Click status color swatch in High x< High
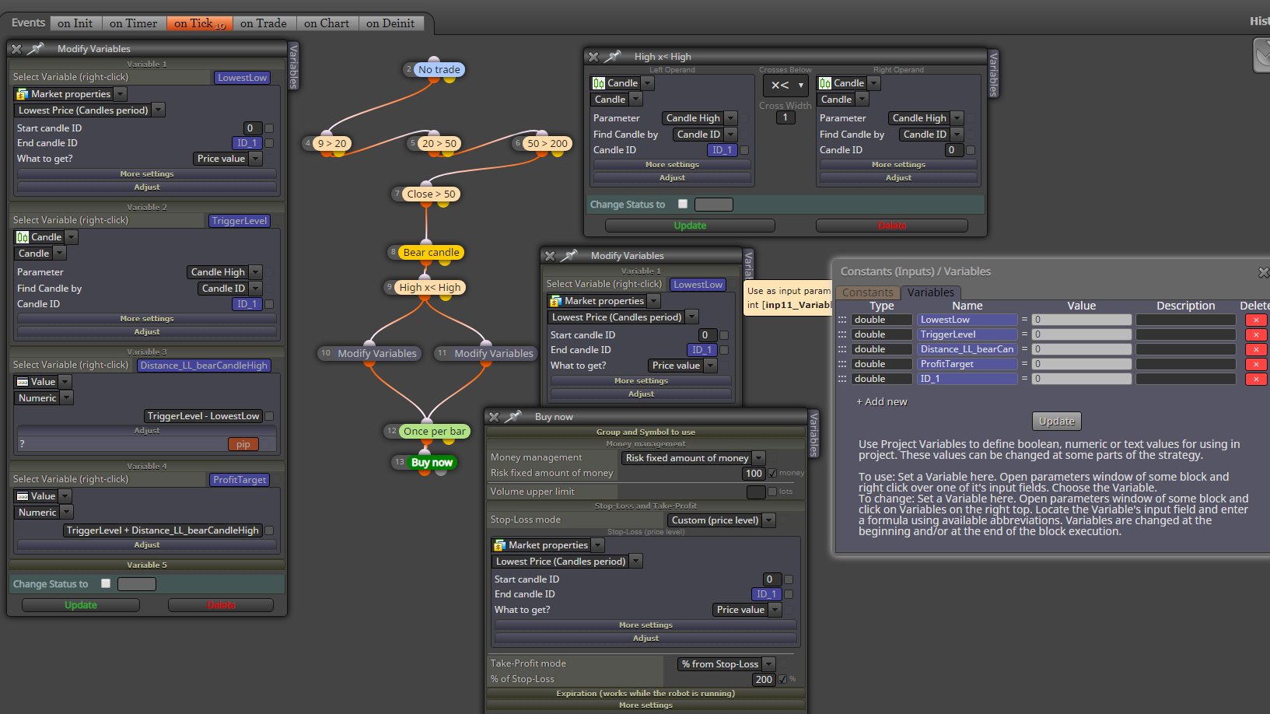1270x714 pixels. coord(714,205)
